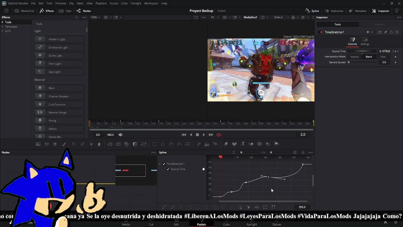Open Nodes panel three-dot options
This screenshot has height=227, width=403.
coord(153,153)
